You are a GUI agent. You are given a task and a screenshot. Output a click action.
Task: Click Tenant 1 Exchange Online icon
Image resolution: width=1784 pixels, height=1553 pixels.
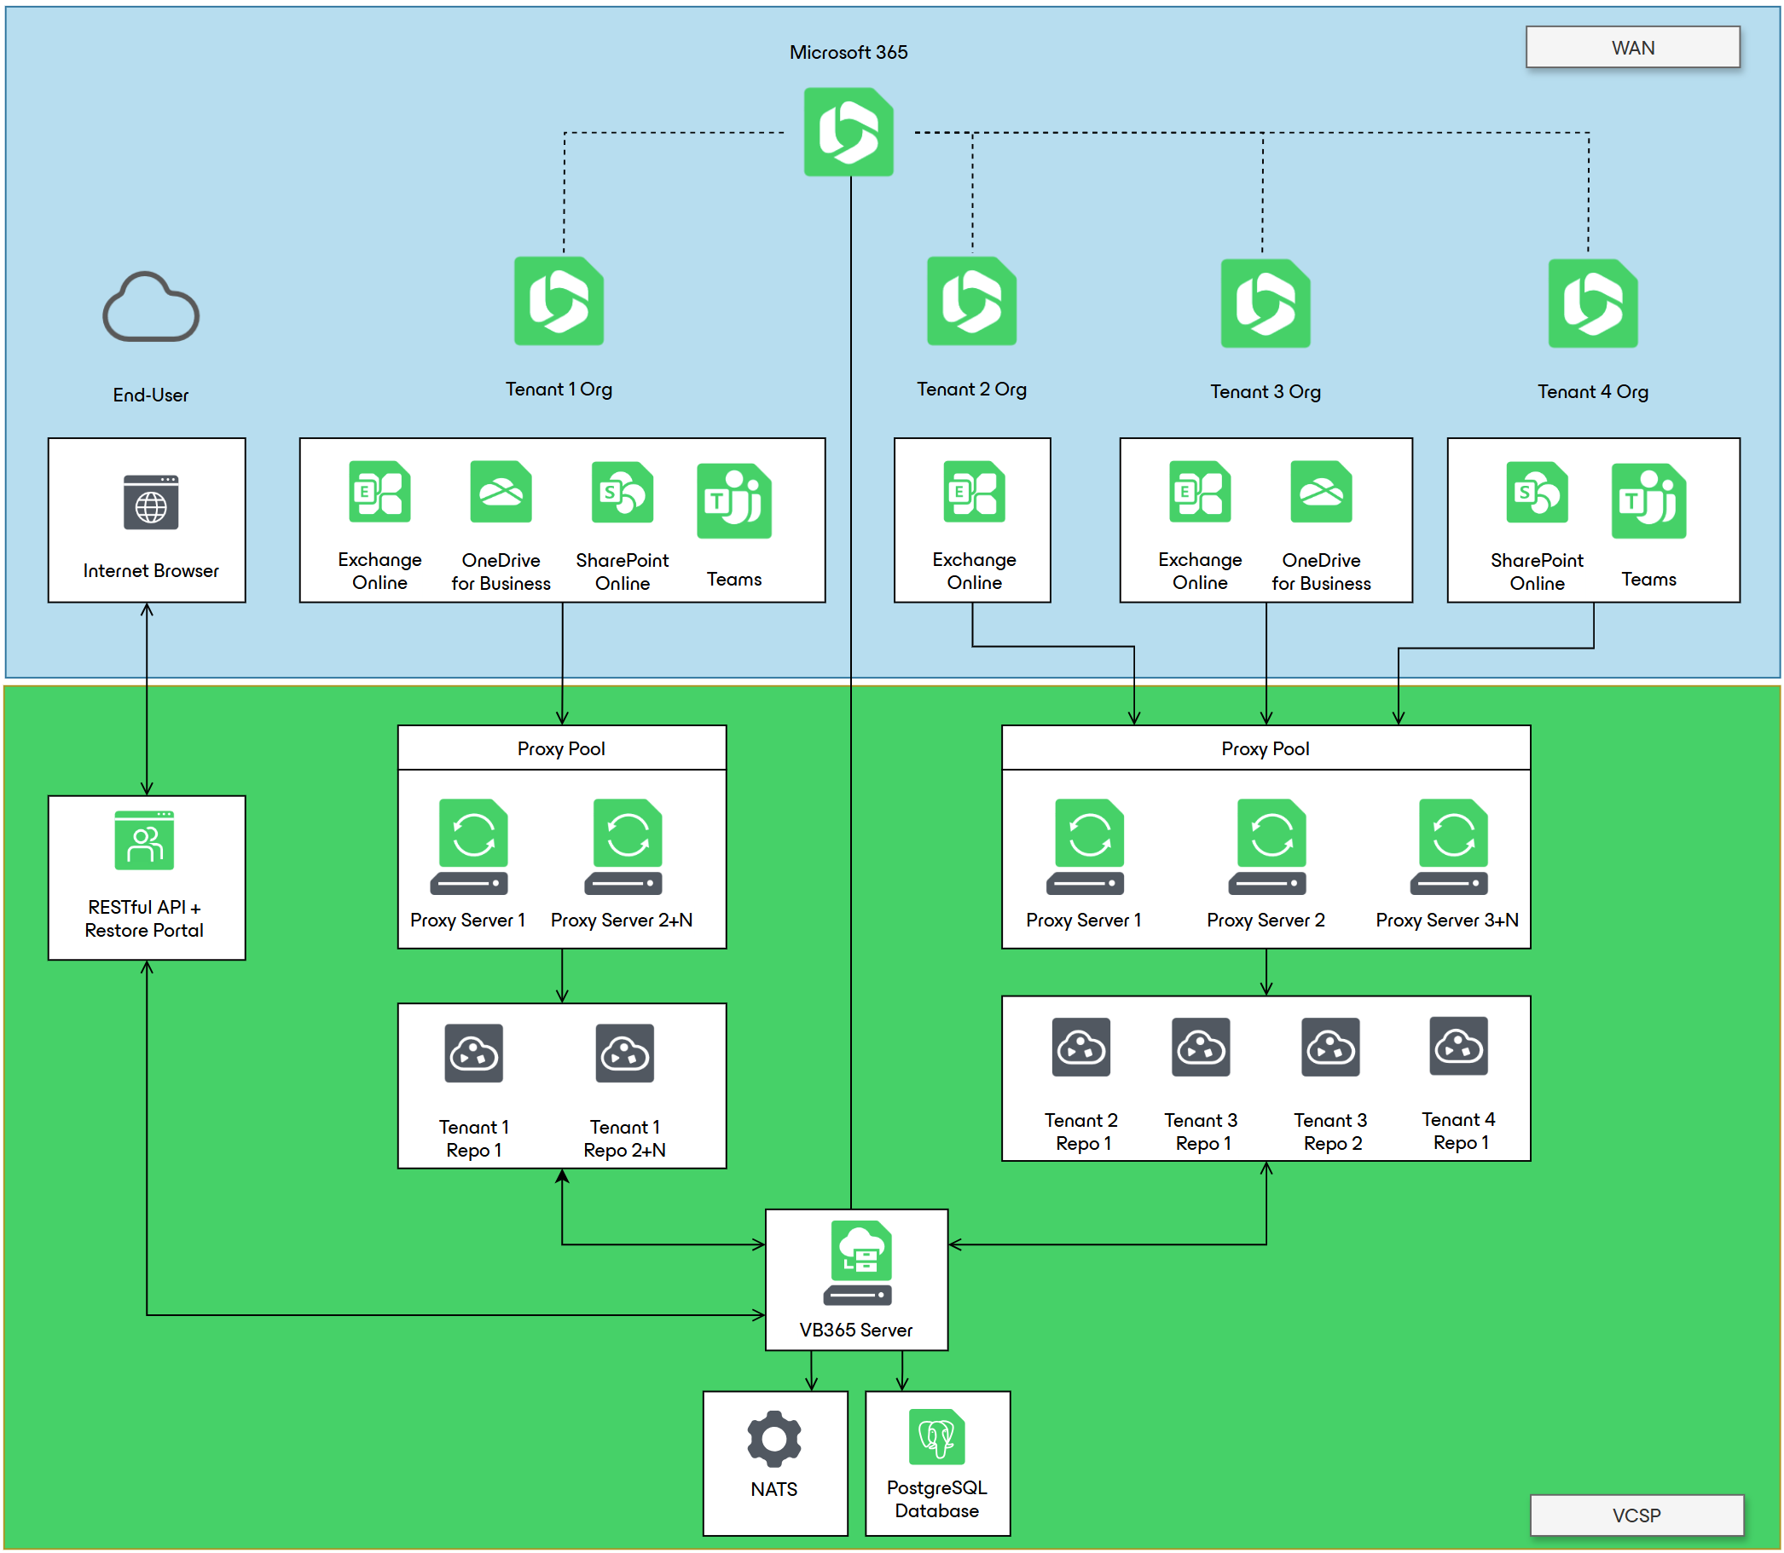[x=379, y=491]
